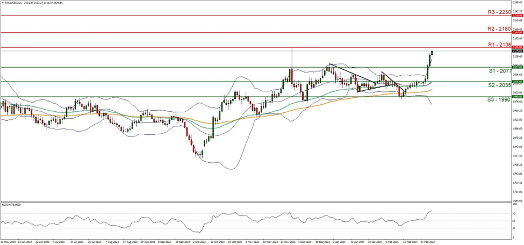Click the S2 - 2035 support label
Viewport: 524px width, 245px height.
pos(499,85)
